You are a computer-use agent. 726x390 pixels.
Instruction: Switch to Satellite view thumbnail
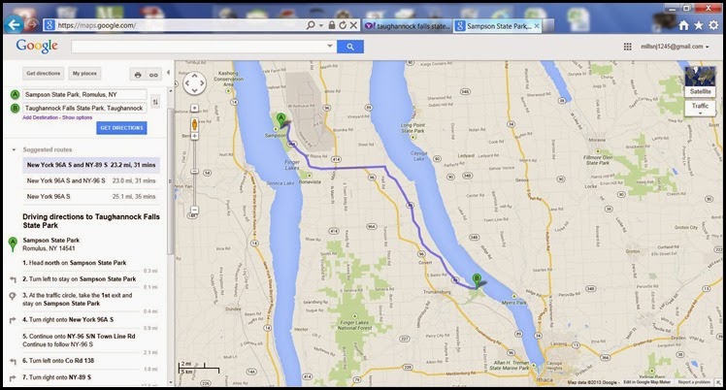coord(700,81)
